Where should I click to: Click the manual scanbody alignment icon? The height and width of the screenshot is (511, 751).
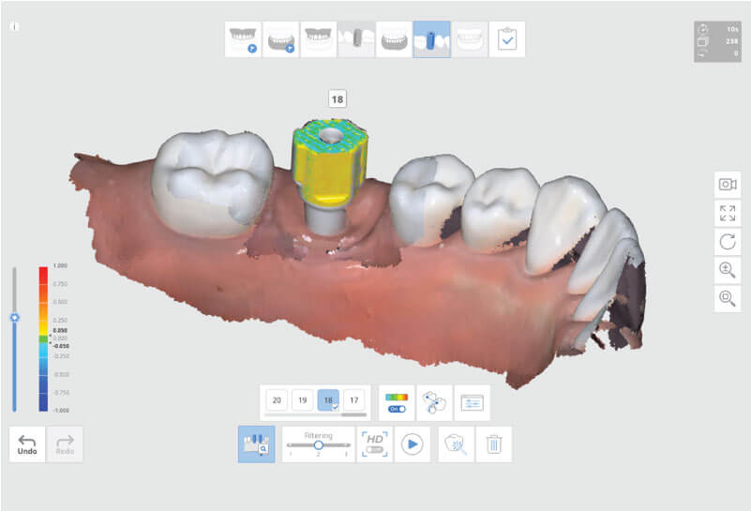coord(434,403)
